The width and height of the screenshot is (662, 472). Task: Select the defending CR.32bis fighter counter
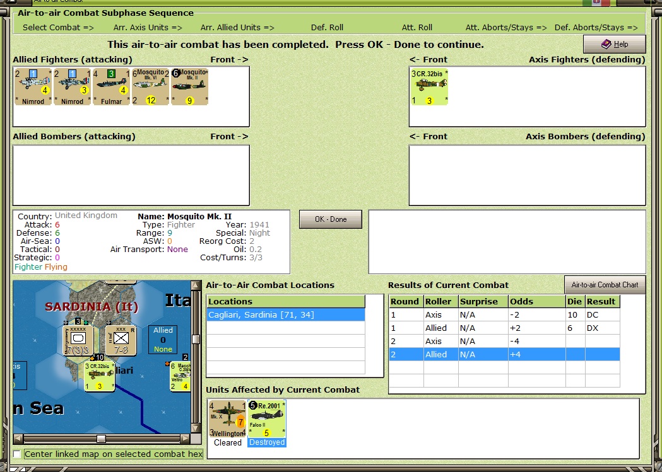[x=429, y=87]
